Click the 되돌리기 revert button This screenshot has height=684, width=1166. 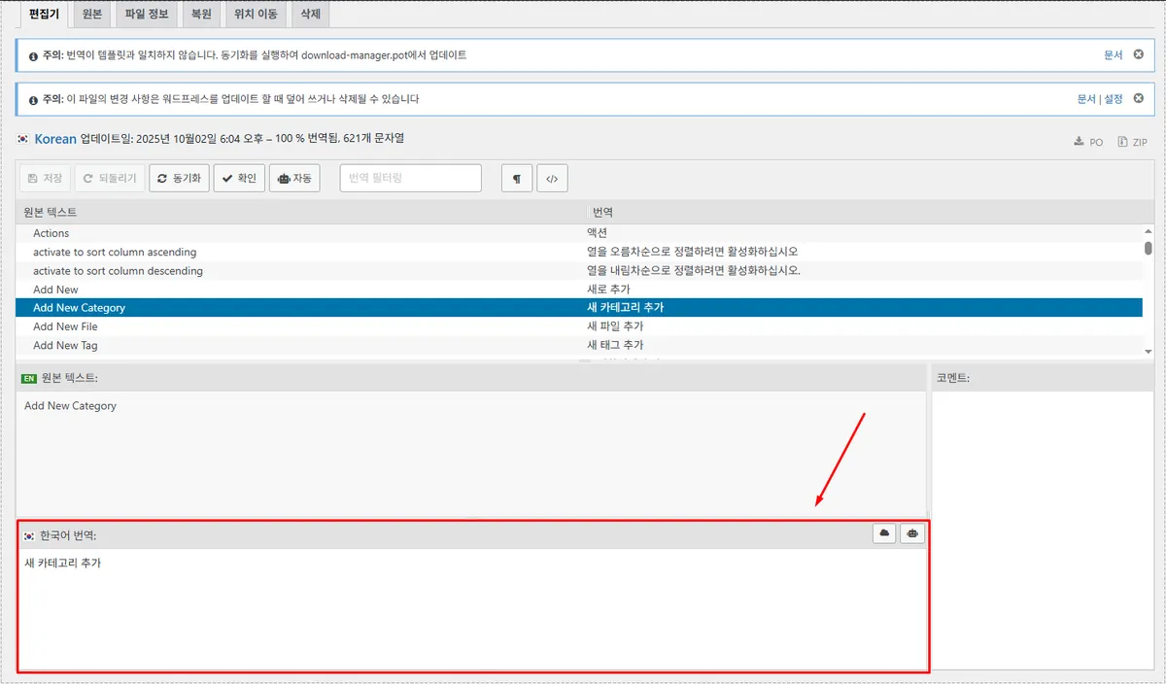point(109,178)
